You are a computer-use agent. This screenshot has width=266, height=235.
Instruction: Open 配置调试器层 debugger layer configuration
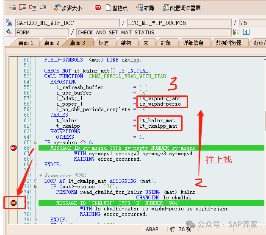coord(182,8)
